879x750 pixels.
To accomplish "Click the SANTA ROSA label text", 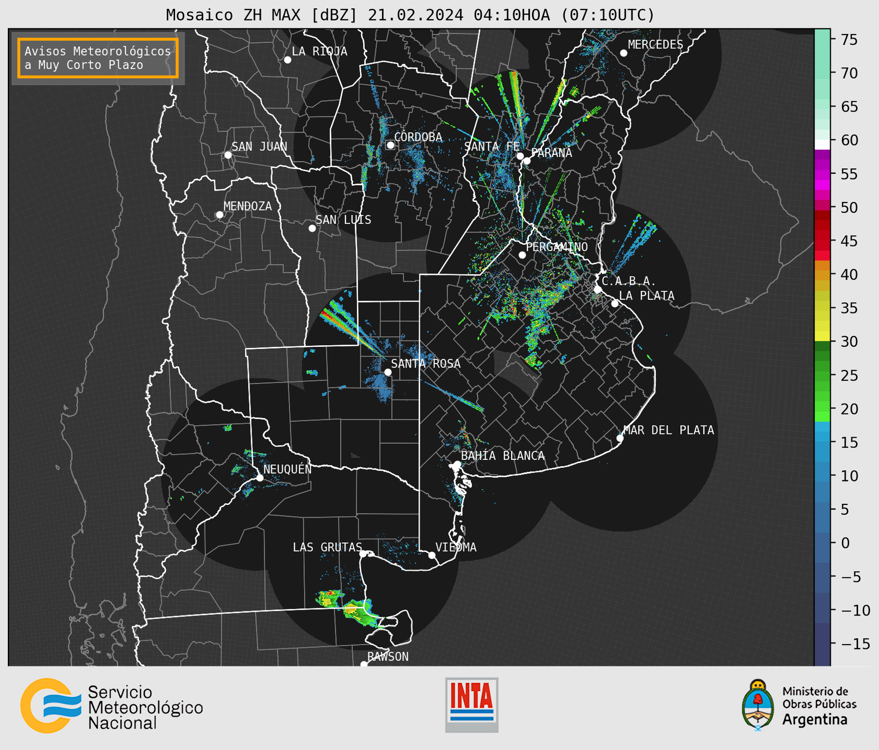I will coord(426,364).
